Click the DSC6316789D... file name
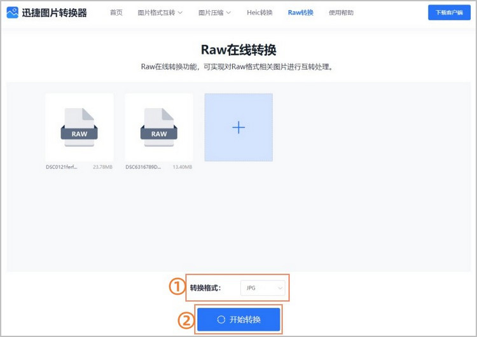 click(143, 167)
